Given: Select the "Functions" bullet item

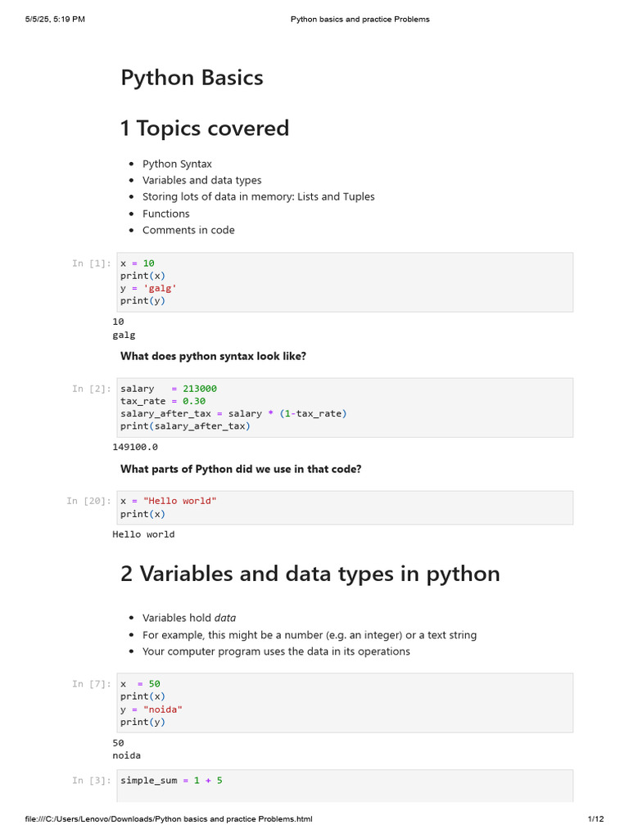Looking at the screenshot, I should [165, 214].
